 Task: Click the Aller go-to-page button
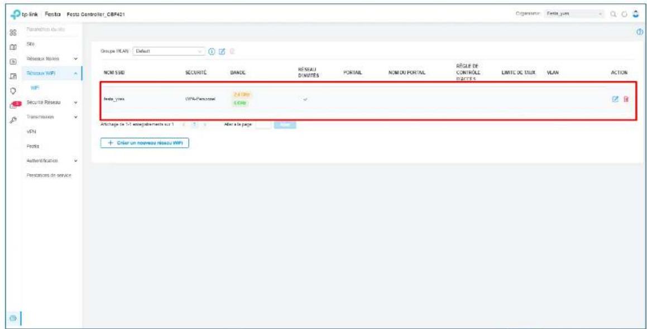285,124
